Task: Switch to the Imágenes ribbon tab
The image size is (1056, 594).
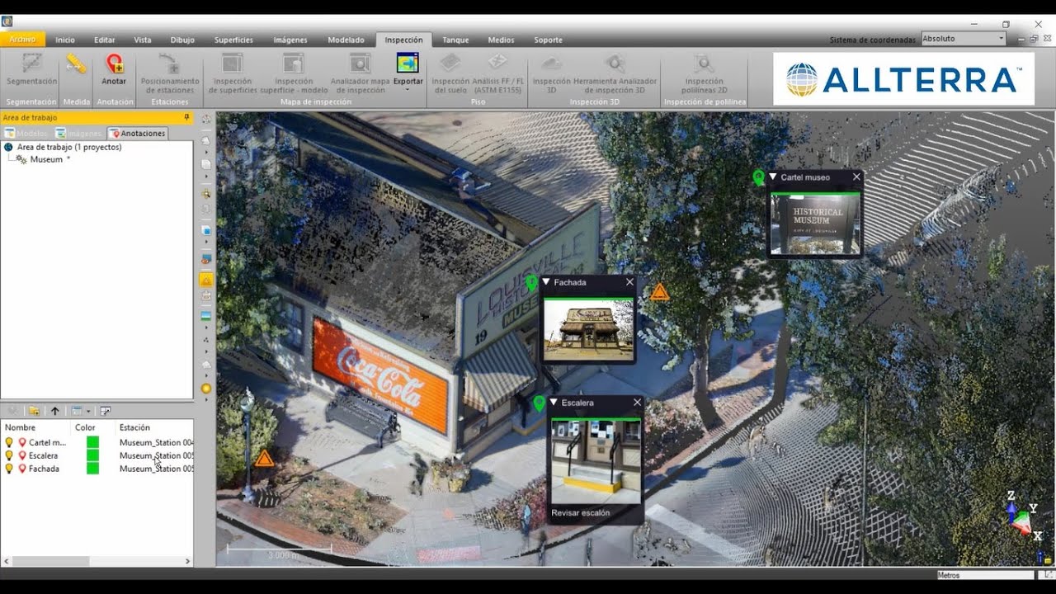Action: (x=290, y=40)
